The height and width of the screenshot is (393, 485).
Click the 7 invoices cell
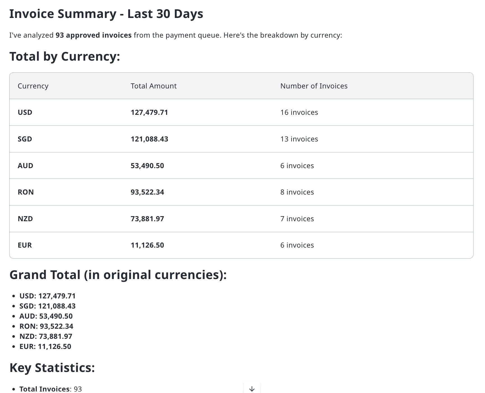(297, 219)
